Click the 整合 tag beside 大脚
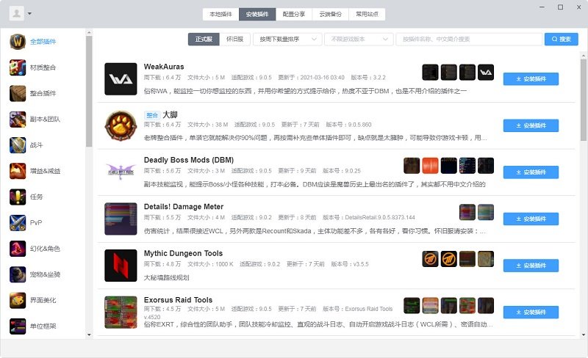The image size is (588, 358). [152, 115]
